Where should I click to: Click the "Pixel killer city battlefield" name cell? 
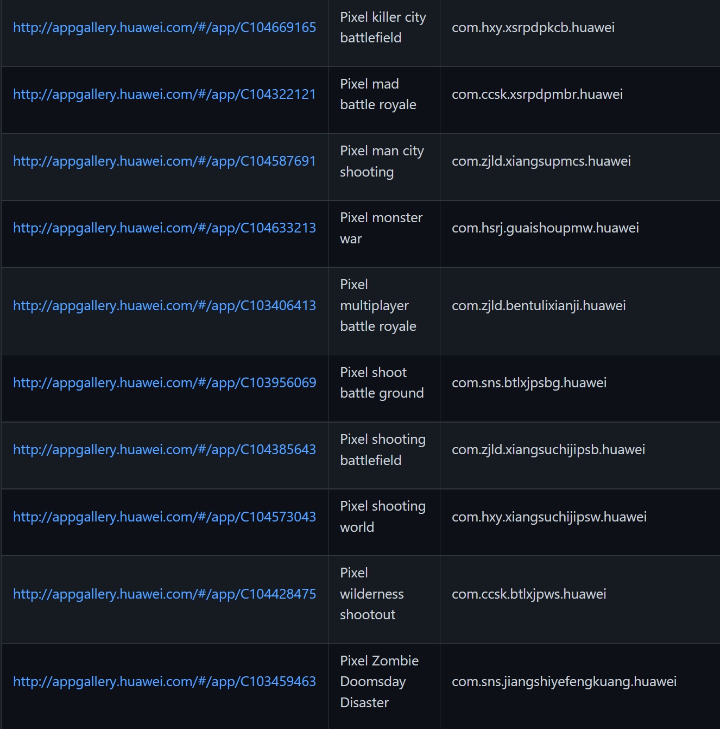point(382,28)
